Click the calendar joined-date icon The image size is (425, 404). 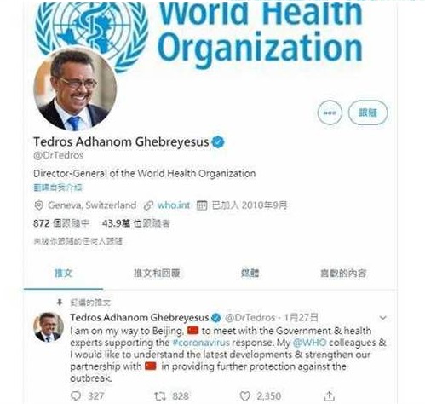click(x=202, y=205)
